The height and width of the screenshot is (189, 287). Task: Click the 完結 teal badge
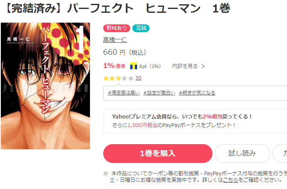[141, 28]
